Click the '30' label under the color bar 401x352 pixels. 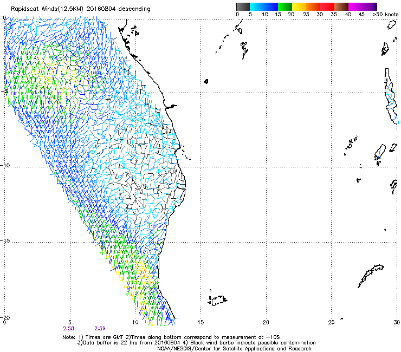click(x=320, y=15)
